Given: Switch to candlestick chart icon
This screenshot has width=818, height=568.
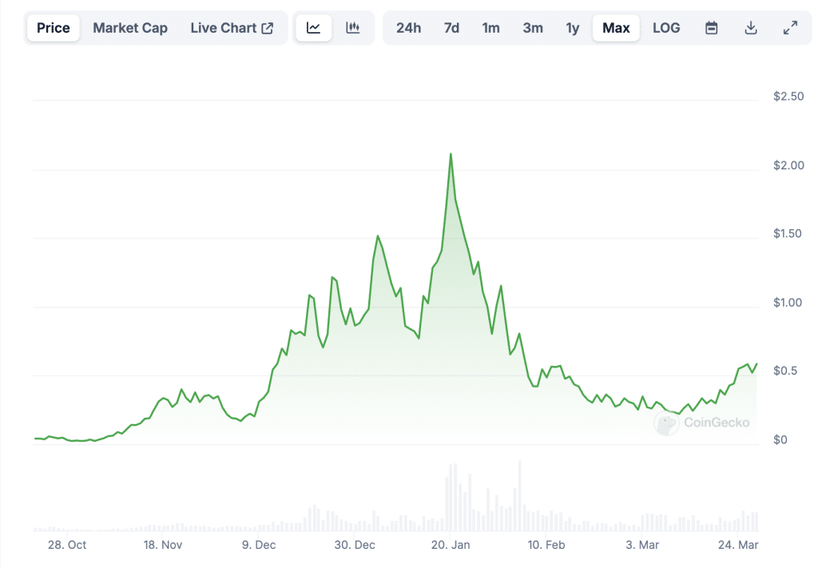Looking at the screenshot, I should 353,28.
